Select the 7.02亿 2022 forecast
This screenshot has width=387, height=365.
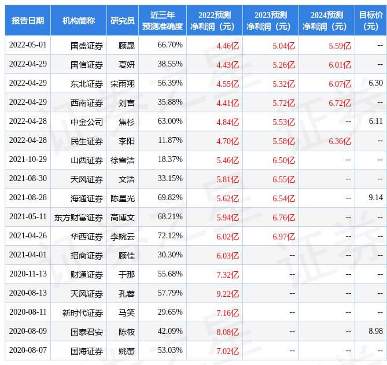227,351
